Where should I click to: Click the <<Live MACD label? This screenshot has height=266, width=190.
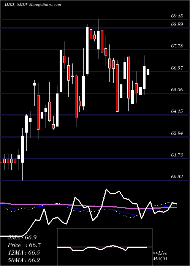(160, 256)
